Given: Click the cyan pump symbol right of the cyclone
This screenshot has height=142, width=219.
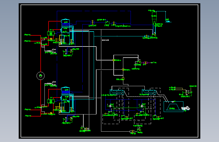Looking at the screenshot, I should (168, 21).
